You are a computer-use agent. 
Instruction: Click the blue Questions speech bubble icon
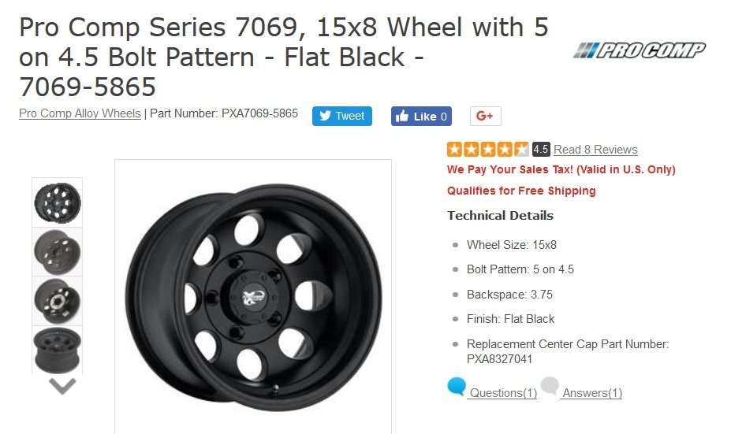(x=457, y=387)
